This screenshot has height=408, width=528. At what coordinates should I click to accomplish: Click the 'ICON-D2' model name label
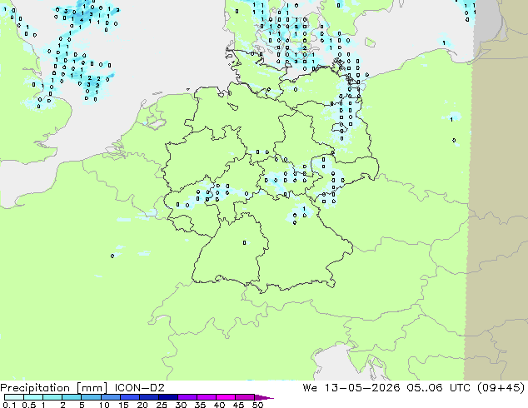(139, 387)
